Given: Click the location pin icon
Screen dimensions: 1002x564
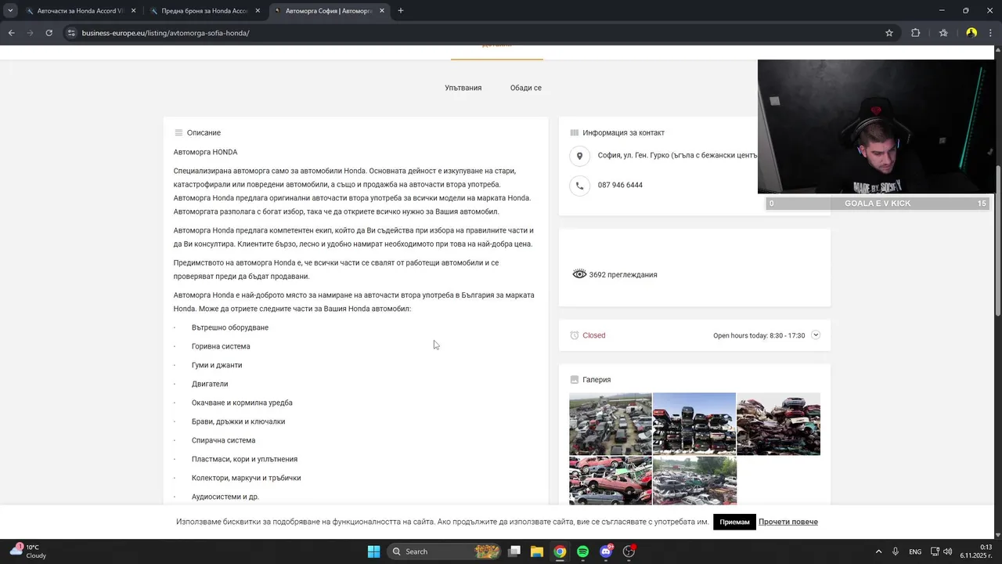Looking at the screenshot, I should click(579, 156).
